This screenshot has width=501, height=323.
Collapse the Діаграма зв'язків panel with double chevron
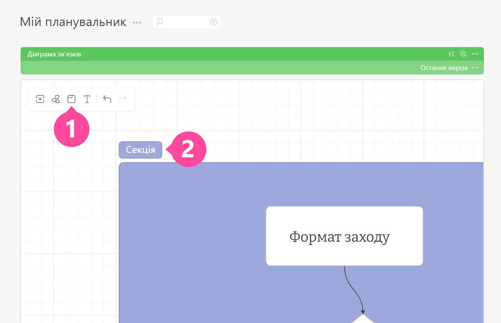tap(451, 54)
